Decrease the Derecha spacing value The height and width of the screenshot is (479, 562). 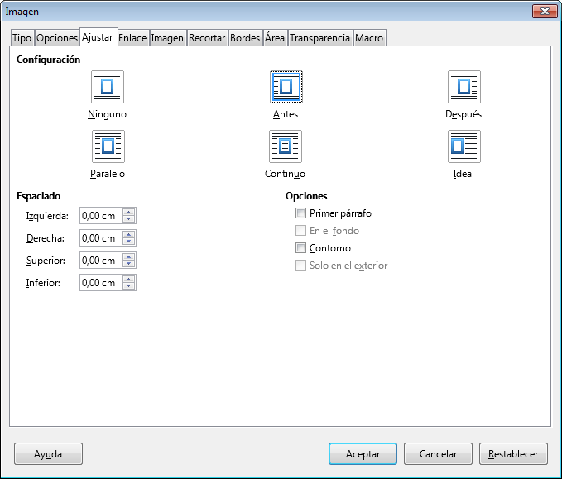[128, 242]
